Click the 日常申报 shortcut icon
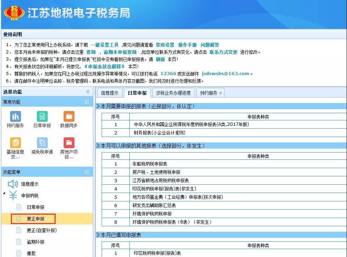This screenshot has width=347, height=257. pyautogui.click(x=42, y=116)
